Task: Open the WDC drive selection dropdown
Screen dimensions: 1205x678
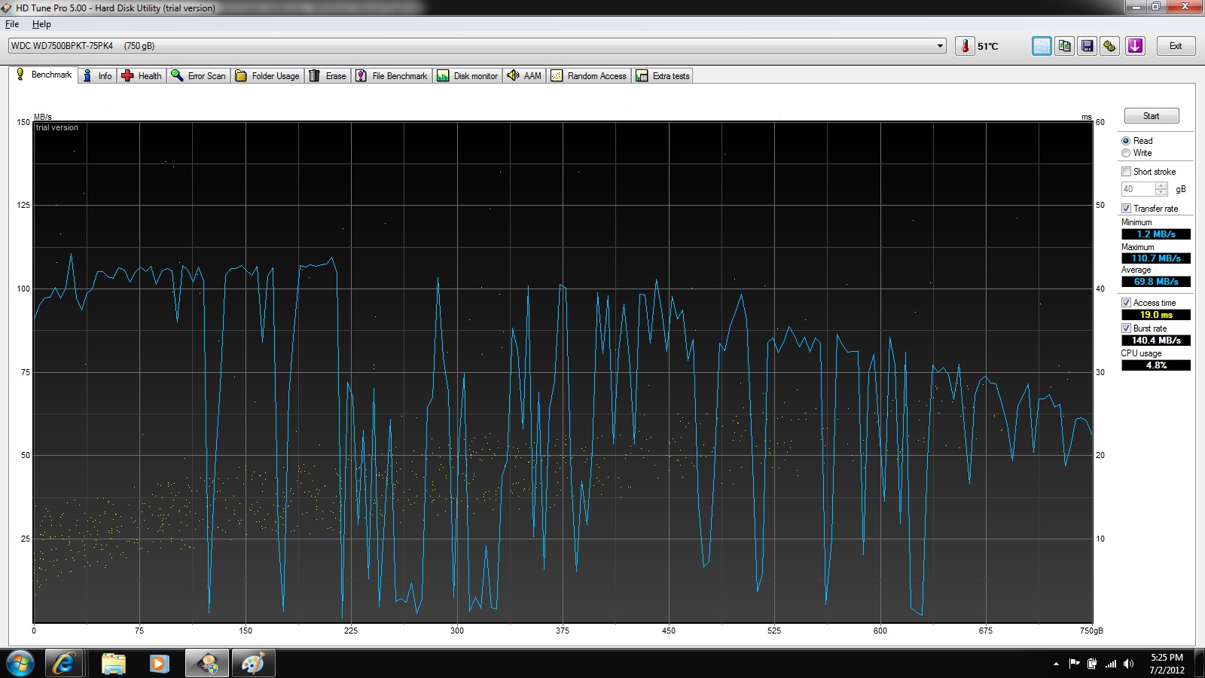Action: click(940, 46)
